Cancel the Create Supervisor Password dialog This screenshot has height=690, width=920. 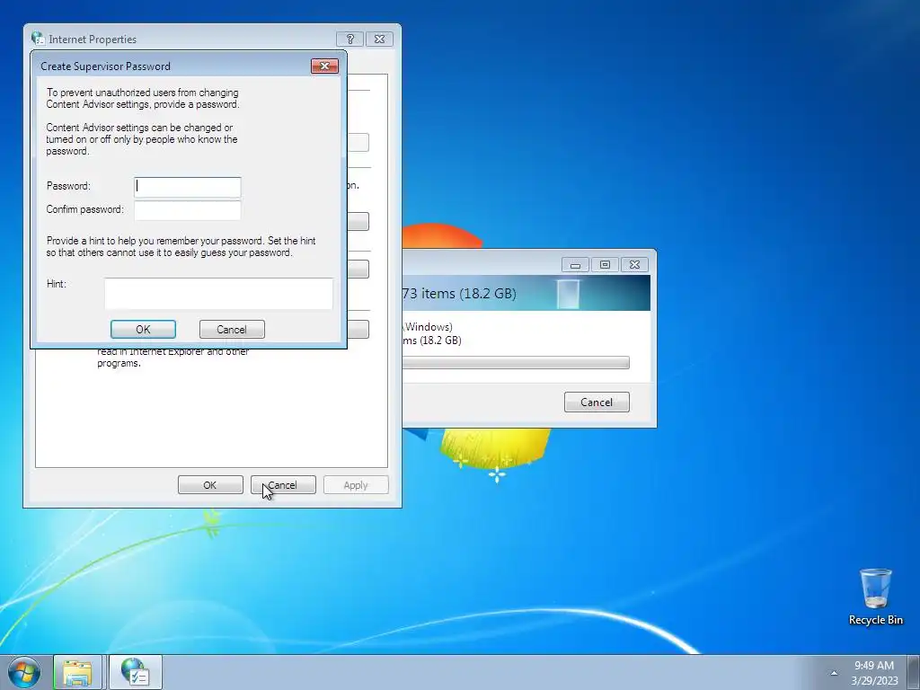pos(232,329)
